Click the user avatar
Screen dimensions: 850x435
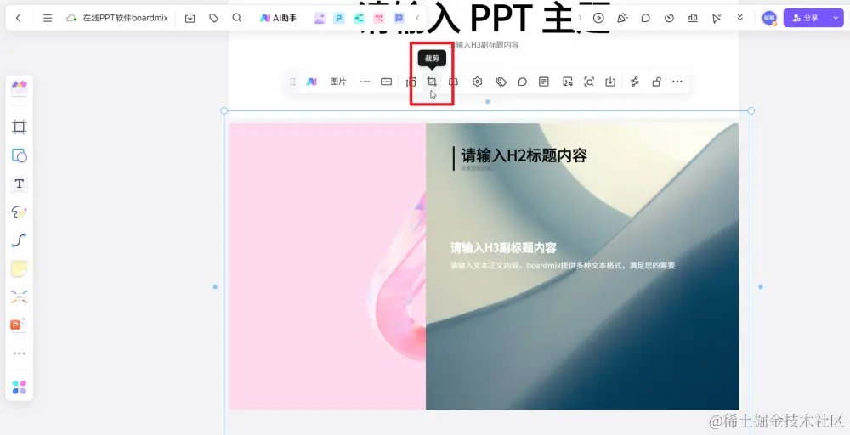769,18
